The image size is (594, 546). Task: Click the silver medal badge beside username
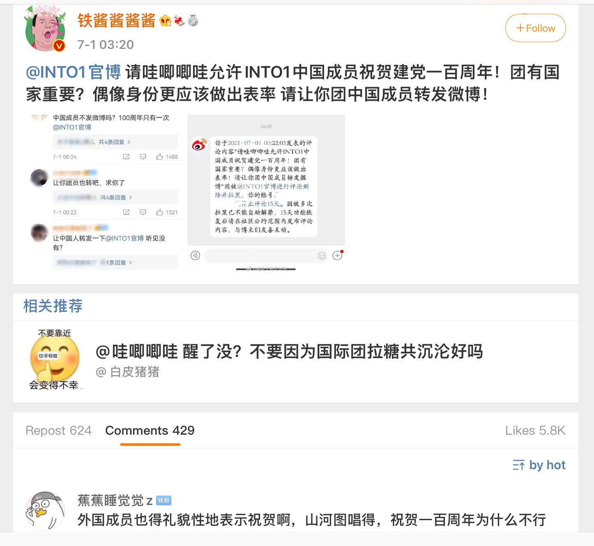pyautogui.click(x=193, y=21)
